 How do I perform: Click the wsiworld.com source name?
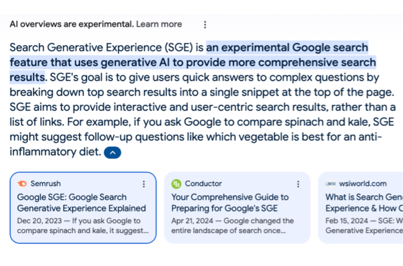[x=363, y=184]
